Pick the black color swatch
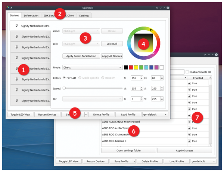Viewport: 224px width, 172px height. [x=126, y=68]
